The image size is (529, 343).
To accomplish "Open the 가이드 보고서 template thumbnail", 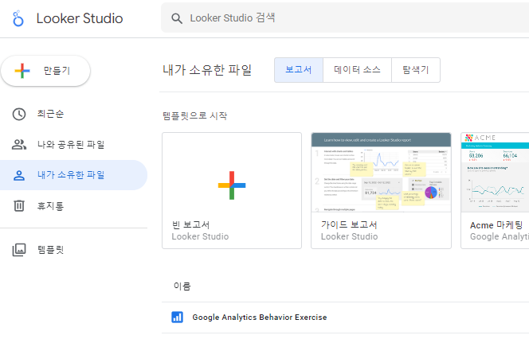I will [381, 172].
